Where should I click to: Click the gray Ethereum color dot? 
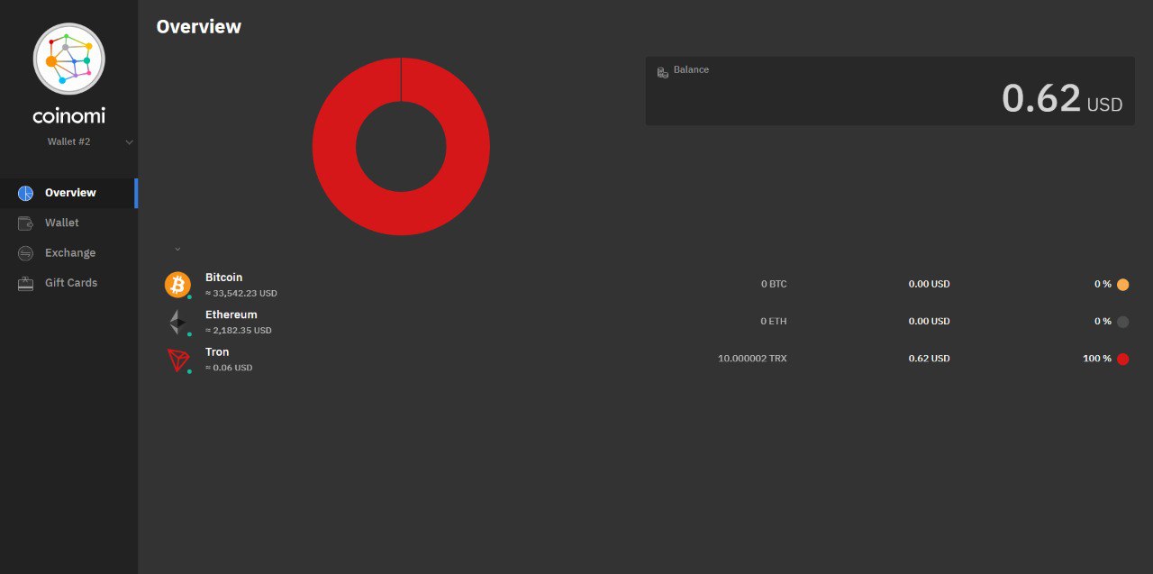pyautogui.click(x=1122, y=322)
